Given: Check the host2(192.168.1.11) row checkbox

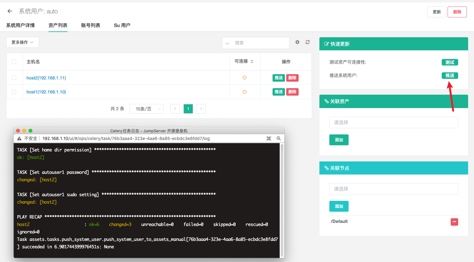Looking at the screenshot, I should 14,78.
